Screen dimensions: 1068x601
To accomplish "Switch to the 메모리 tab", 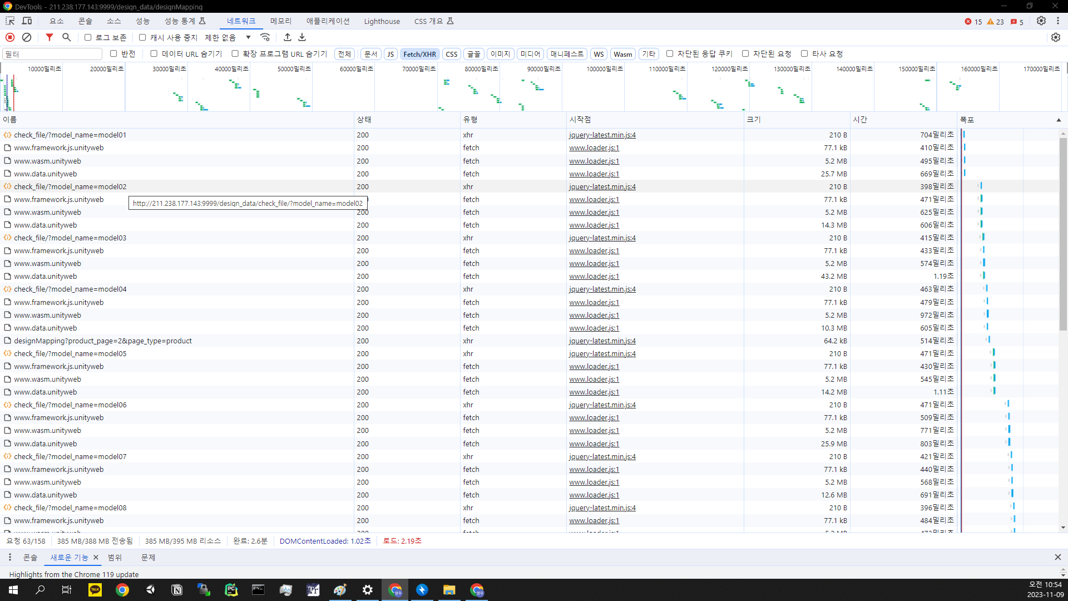I will (281, 21).
